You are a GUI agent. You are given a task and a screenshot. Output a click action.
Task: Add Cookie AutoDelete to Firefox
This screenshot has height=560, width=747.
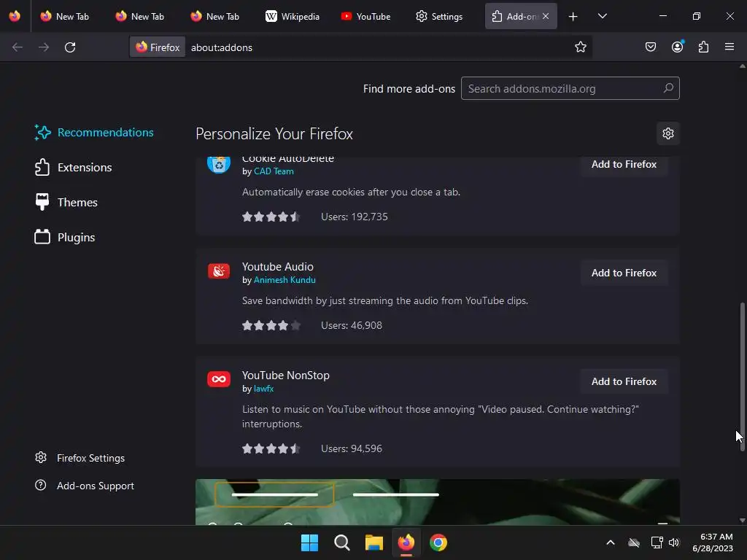click(x=624, y=164)
